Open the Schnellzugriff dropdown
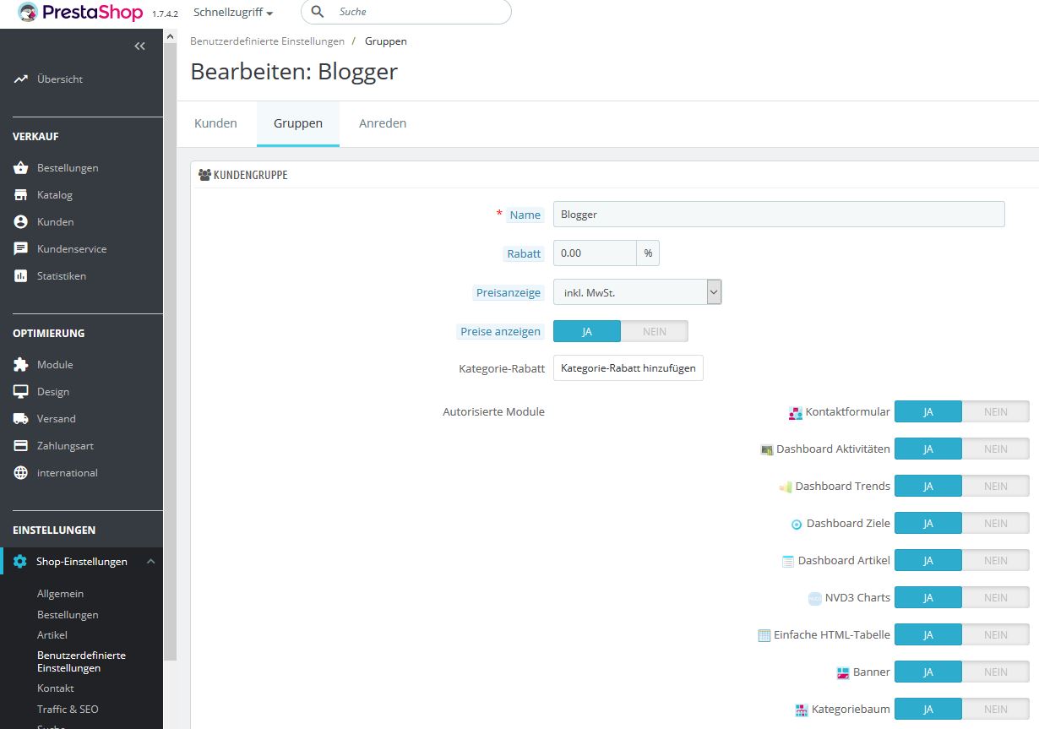This screenshot has height=729, width=1039. pos(233,13)
